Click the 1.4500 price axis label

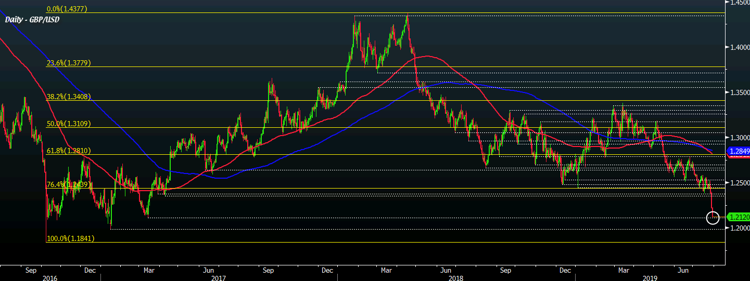(739, 3)
